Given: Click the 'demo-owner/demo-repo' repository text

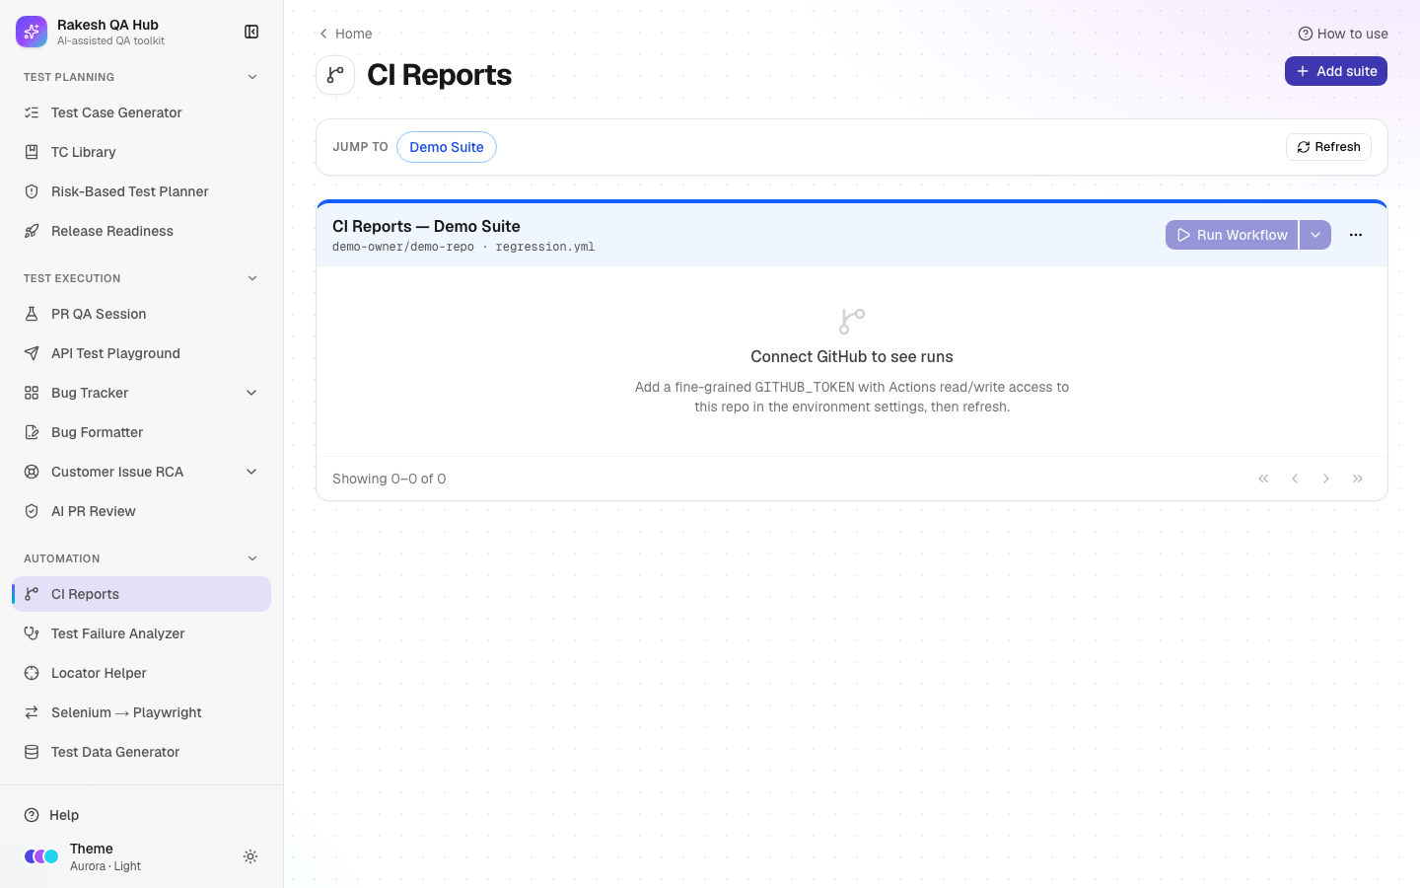Looking at the screenshot, I should (x=403, y=247).
